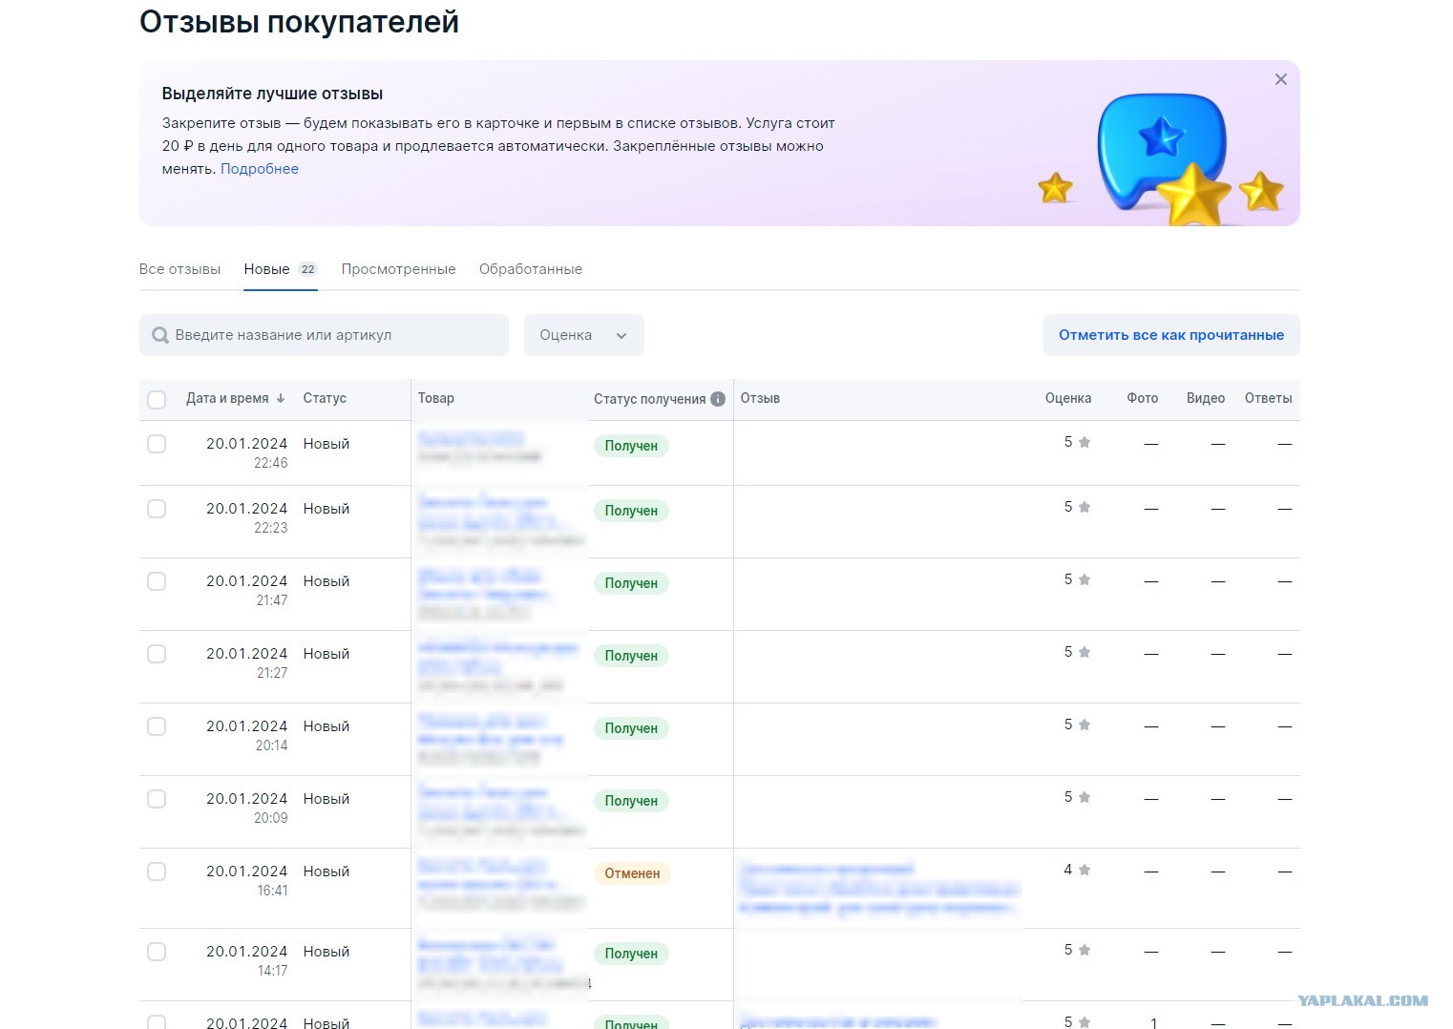Open the Просмотренные tab
This screenshot has width=1453, height=1029.
pos(398,269)
